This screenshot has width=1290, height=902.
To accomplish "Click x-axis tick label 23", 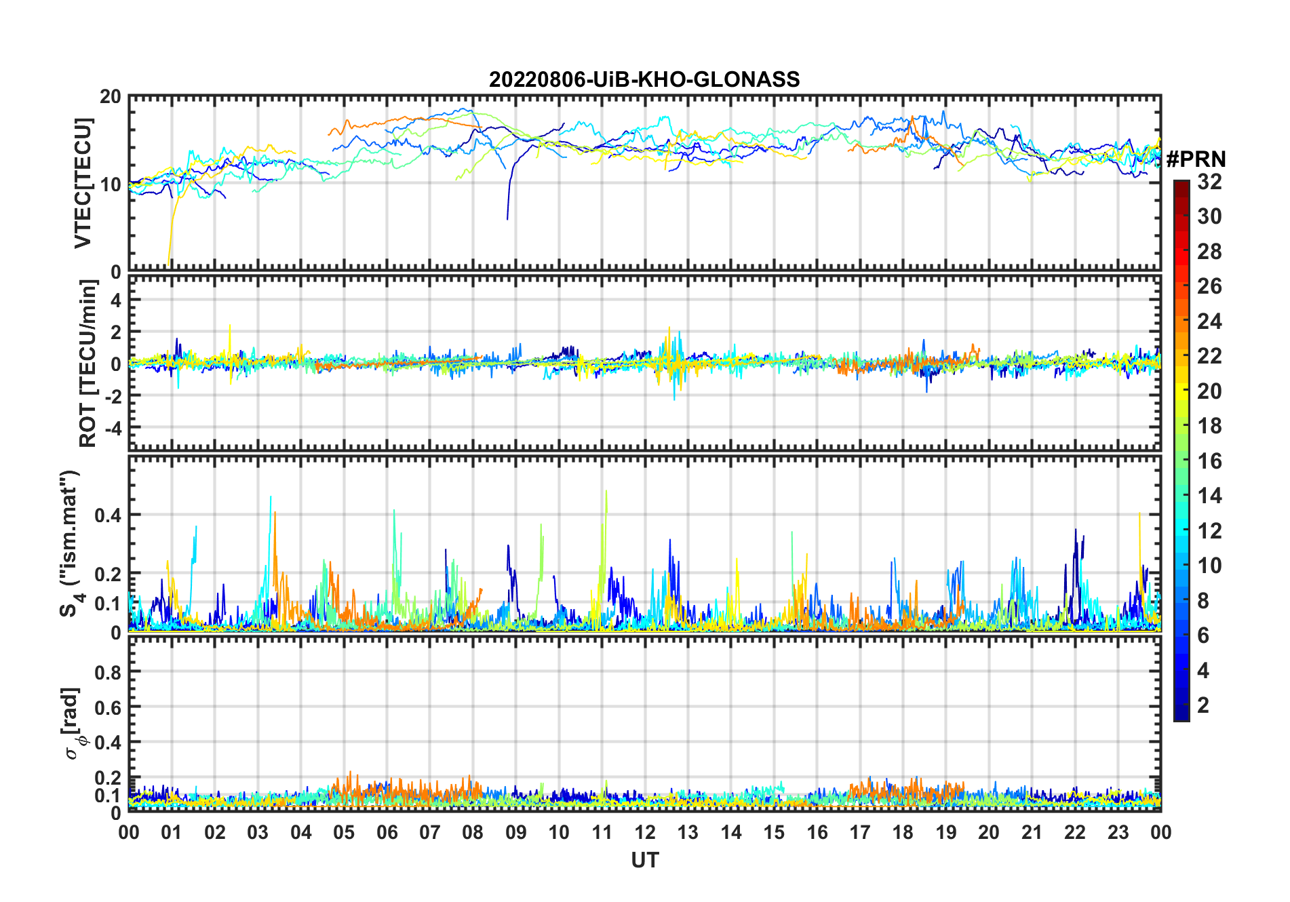I will coord(1118,832).
